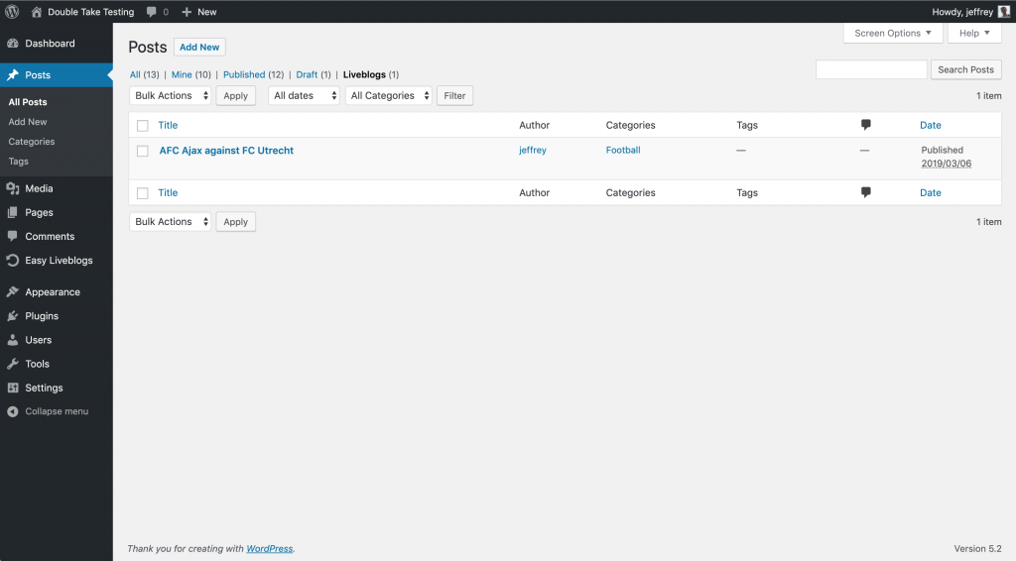Go to Pages in sidebar
This screenshot has width=1016, height=561.
(x=57, y=212)
